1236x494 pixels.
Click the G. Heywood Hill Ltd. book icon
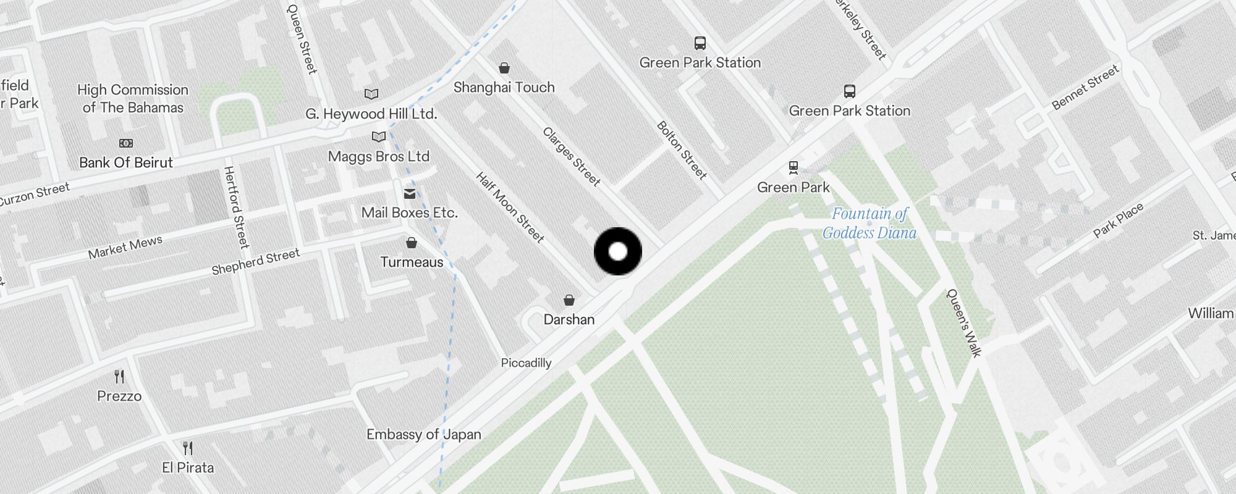coord(371,94)
